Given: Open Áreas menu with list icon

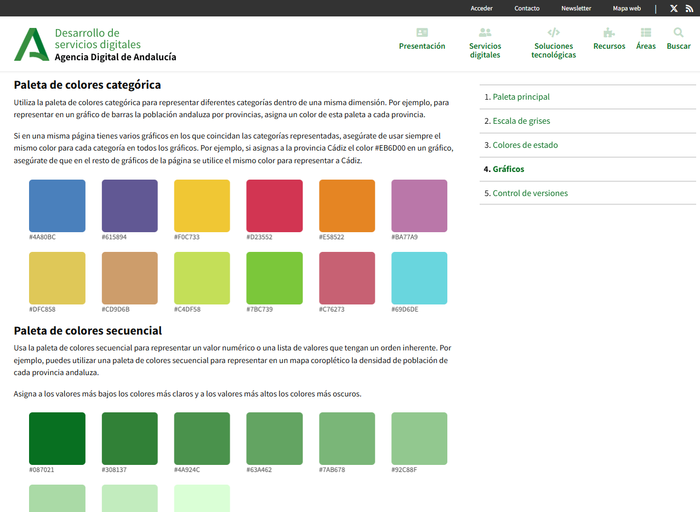Looking at the screenshot, I should pyautogui.click(x=646, y=39).
